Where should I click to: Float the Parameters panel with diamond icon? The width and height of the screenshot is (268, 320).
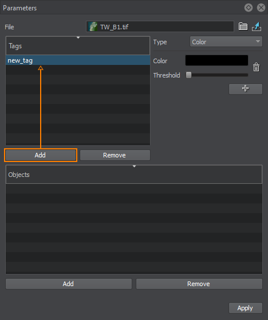(x=249, y=7)
